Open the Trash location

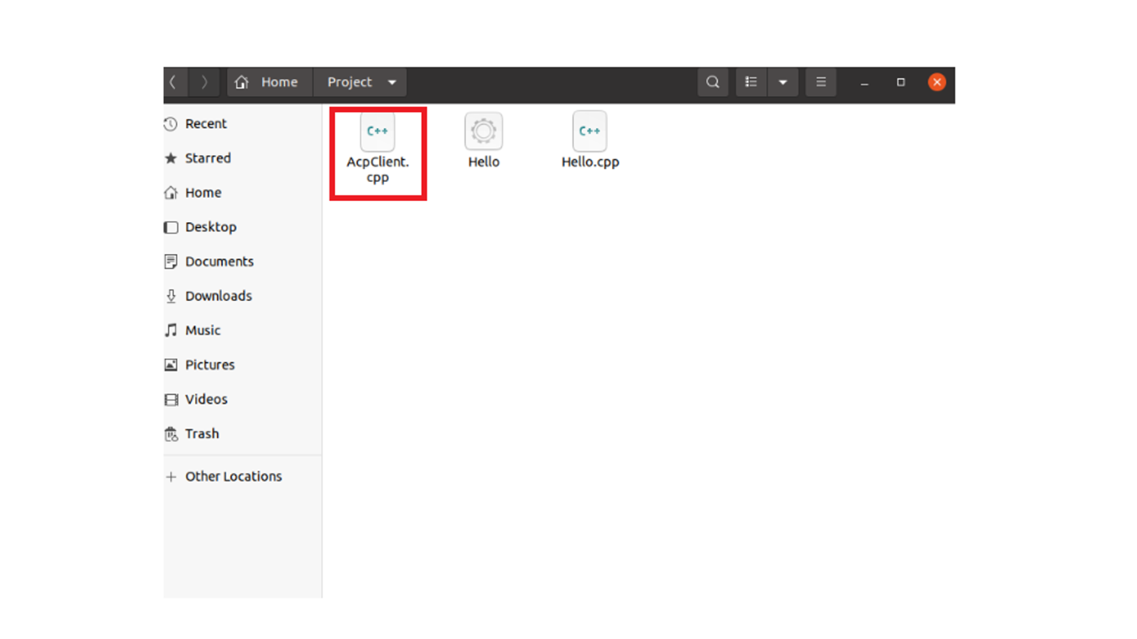201,434
